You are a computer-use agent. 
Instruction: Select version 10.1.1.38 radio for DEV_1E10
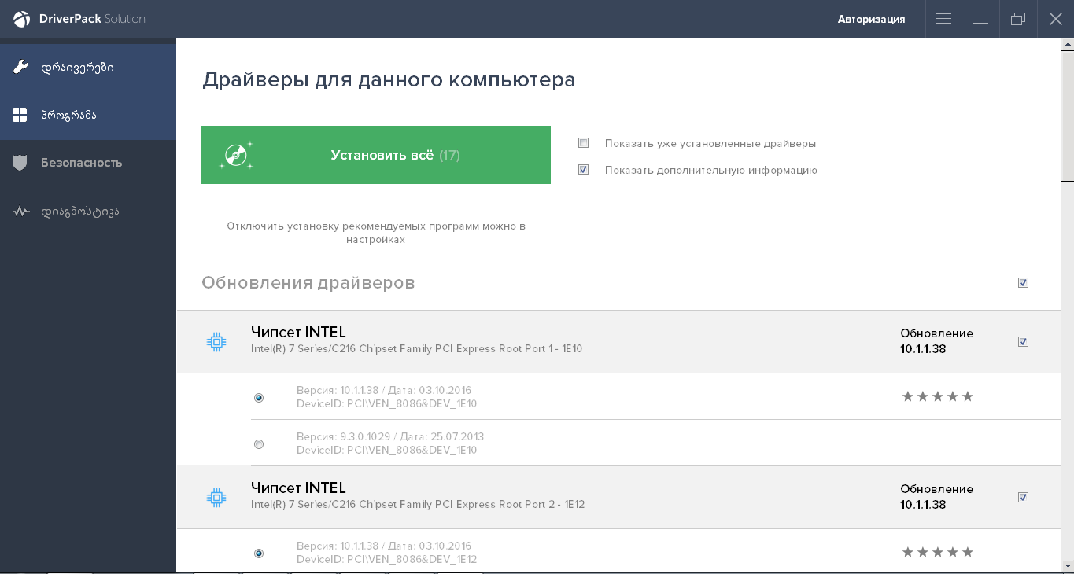point(259,398)
